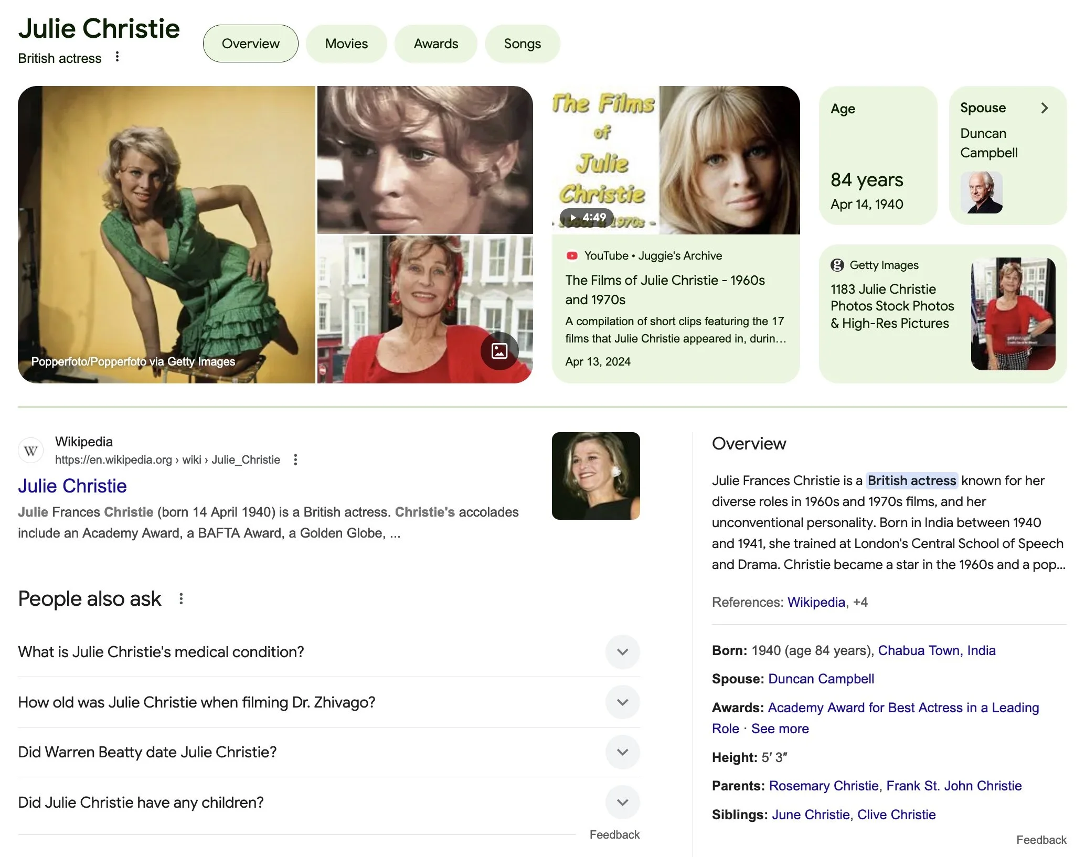Click the Chabua Town, India link
The height and width of the screenshot is (857, 1085).
[x=937, y=650]
